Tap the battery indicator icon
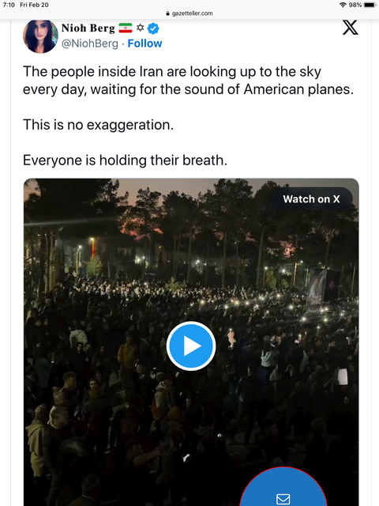 tap(370, 5)
